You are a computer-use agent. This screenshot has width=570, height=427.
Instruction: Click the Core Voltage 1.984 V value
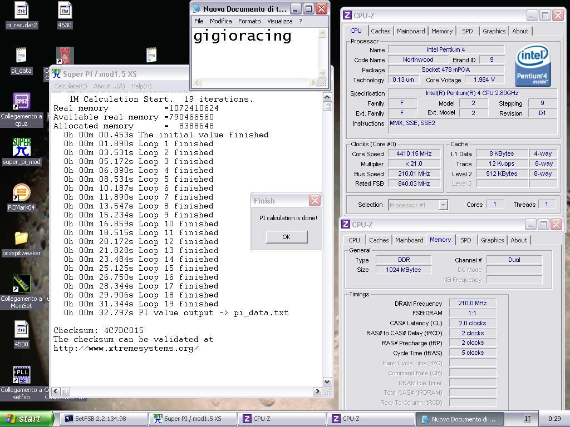pyautogui.click(x=484, y=80)
